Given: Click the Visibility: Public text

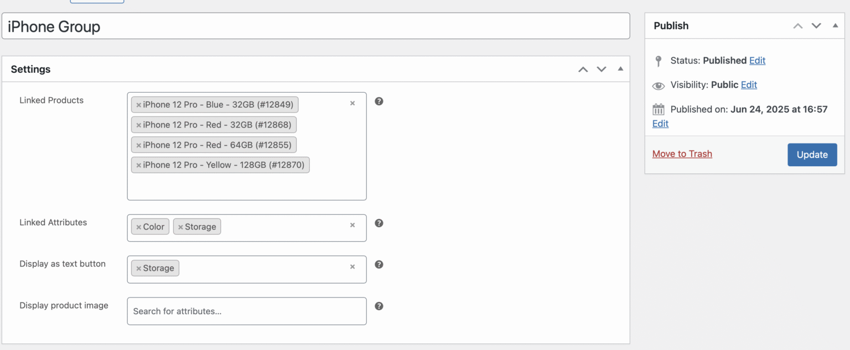Looking at the screenshot, I should coord(704,85).
